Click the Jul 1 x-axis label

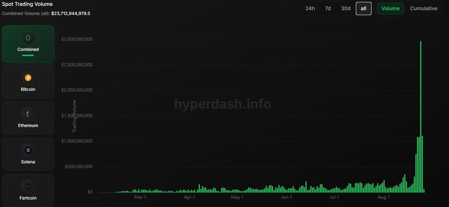point(335,197)
